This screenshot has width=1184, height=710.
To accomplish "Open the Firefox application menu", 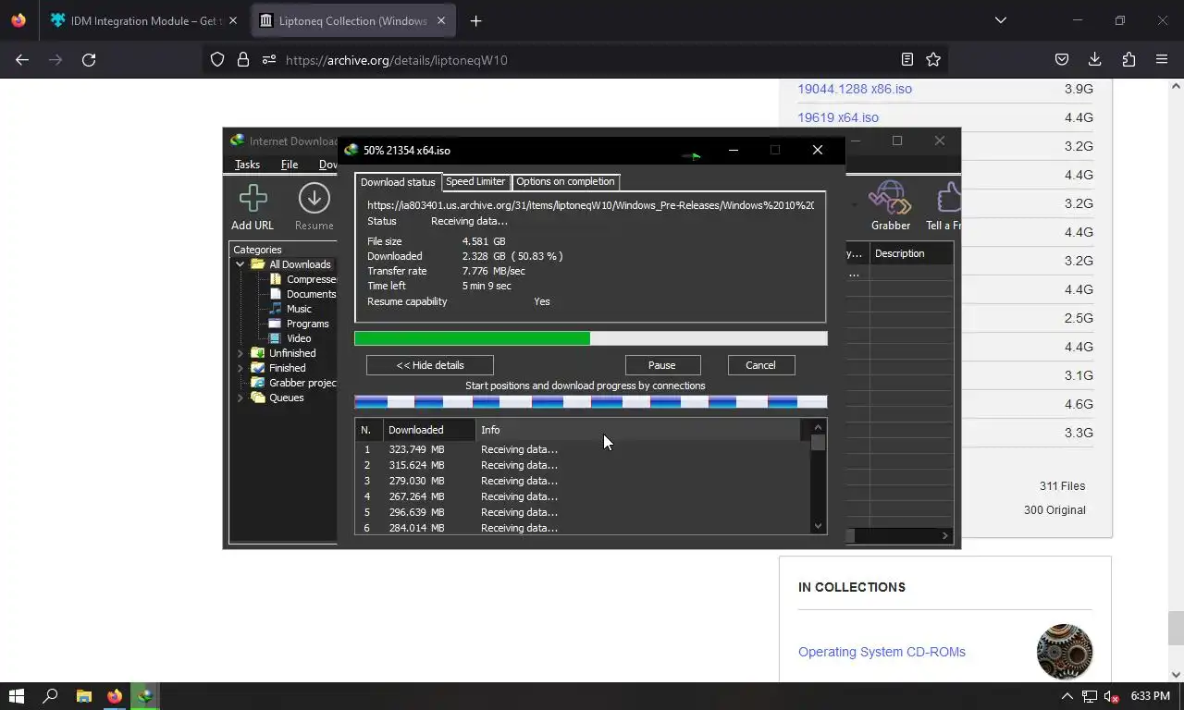I will click(1162, 59).
